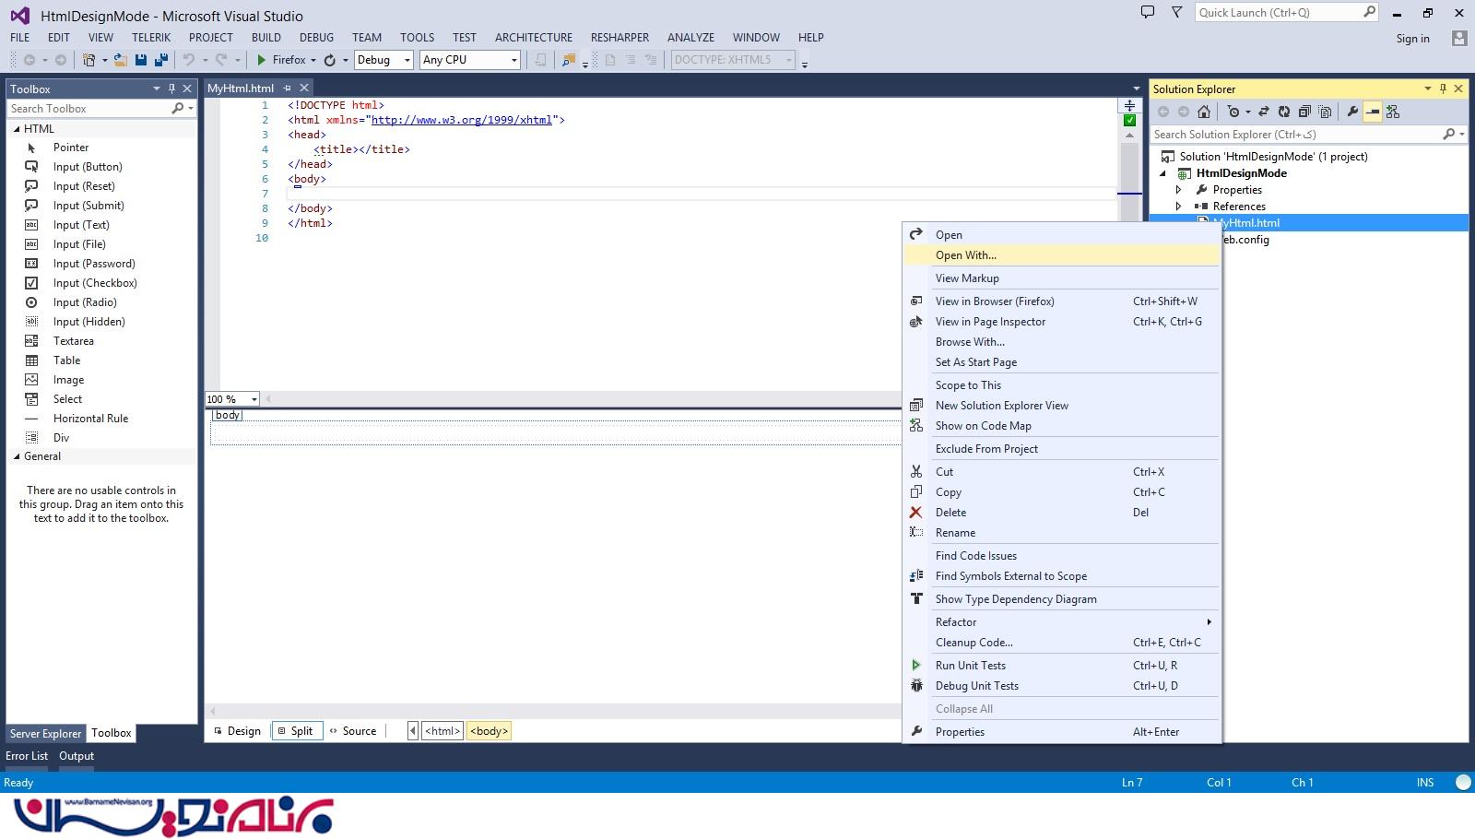Click the <body> breadcrumb tag button

(x=490, y=731)
